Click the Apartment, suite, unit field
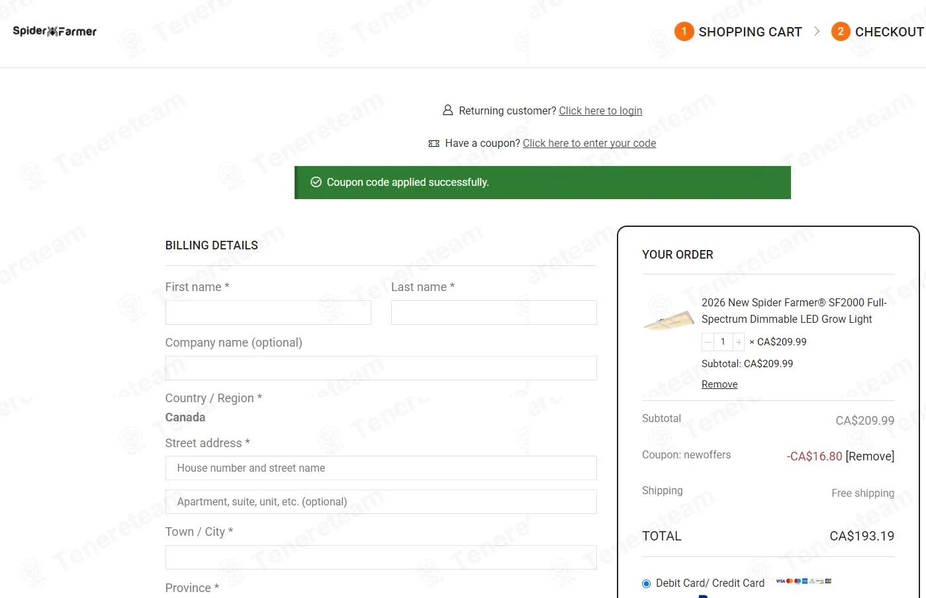The image size is (926, 598). 381,501
